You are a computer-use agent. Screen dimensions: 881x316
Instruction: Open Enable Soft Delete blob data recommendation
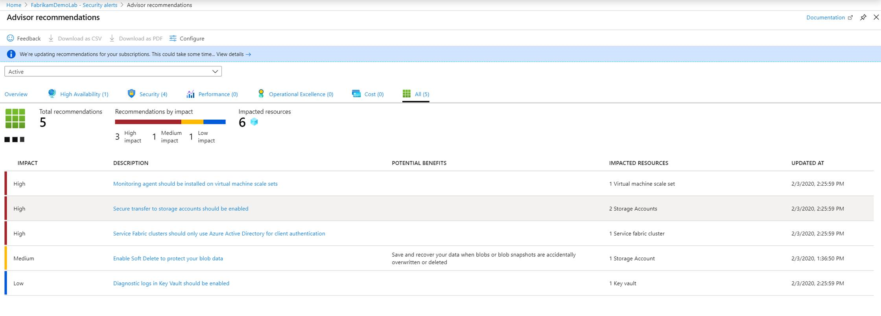(x=168, y=258)
